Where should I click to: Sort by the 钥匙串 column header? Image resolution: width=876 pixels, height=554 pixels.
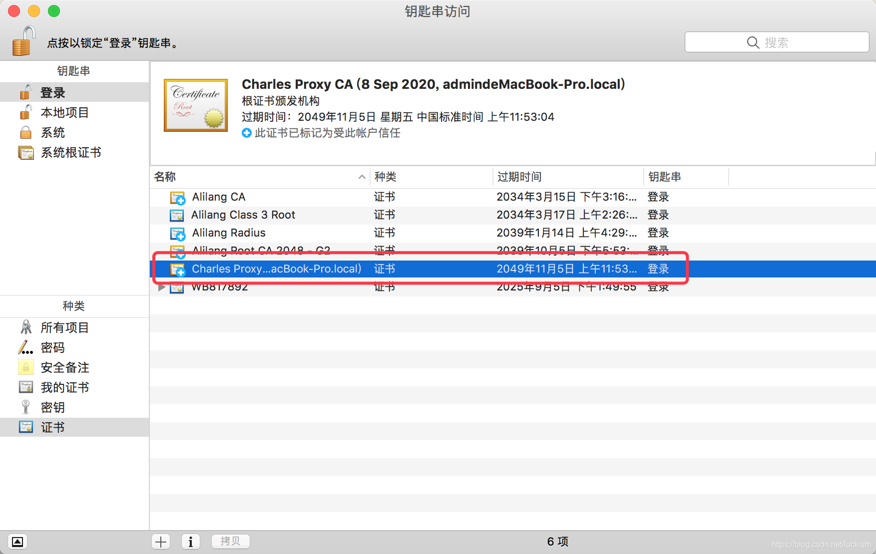686,177
